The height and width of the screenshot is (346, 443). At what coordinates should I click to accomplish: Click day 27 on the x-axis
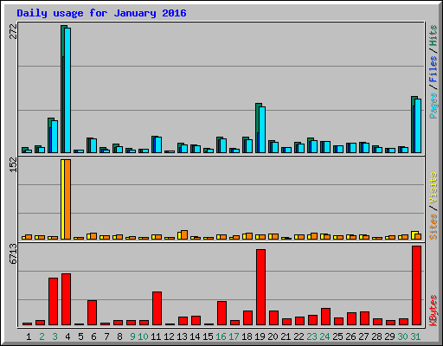click(363, 336)
